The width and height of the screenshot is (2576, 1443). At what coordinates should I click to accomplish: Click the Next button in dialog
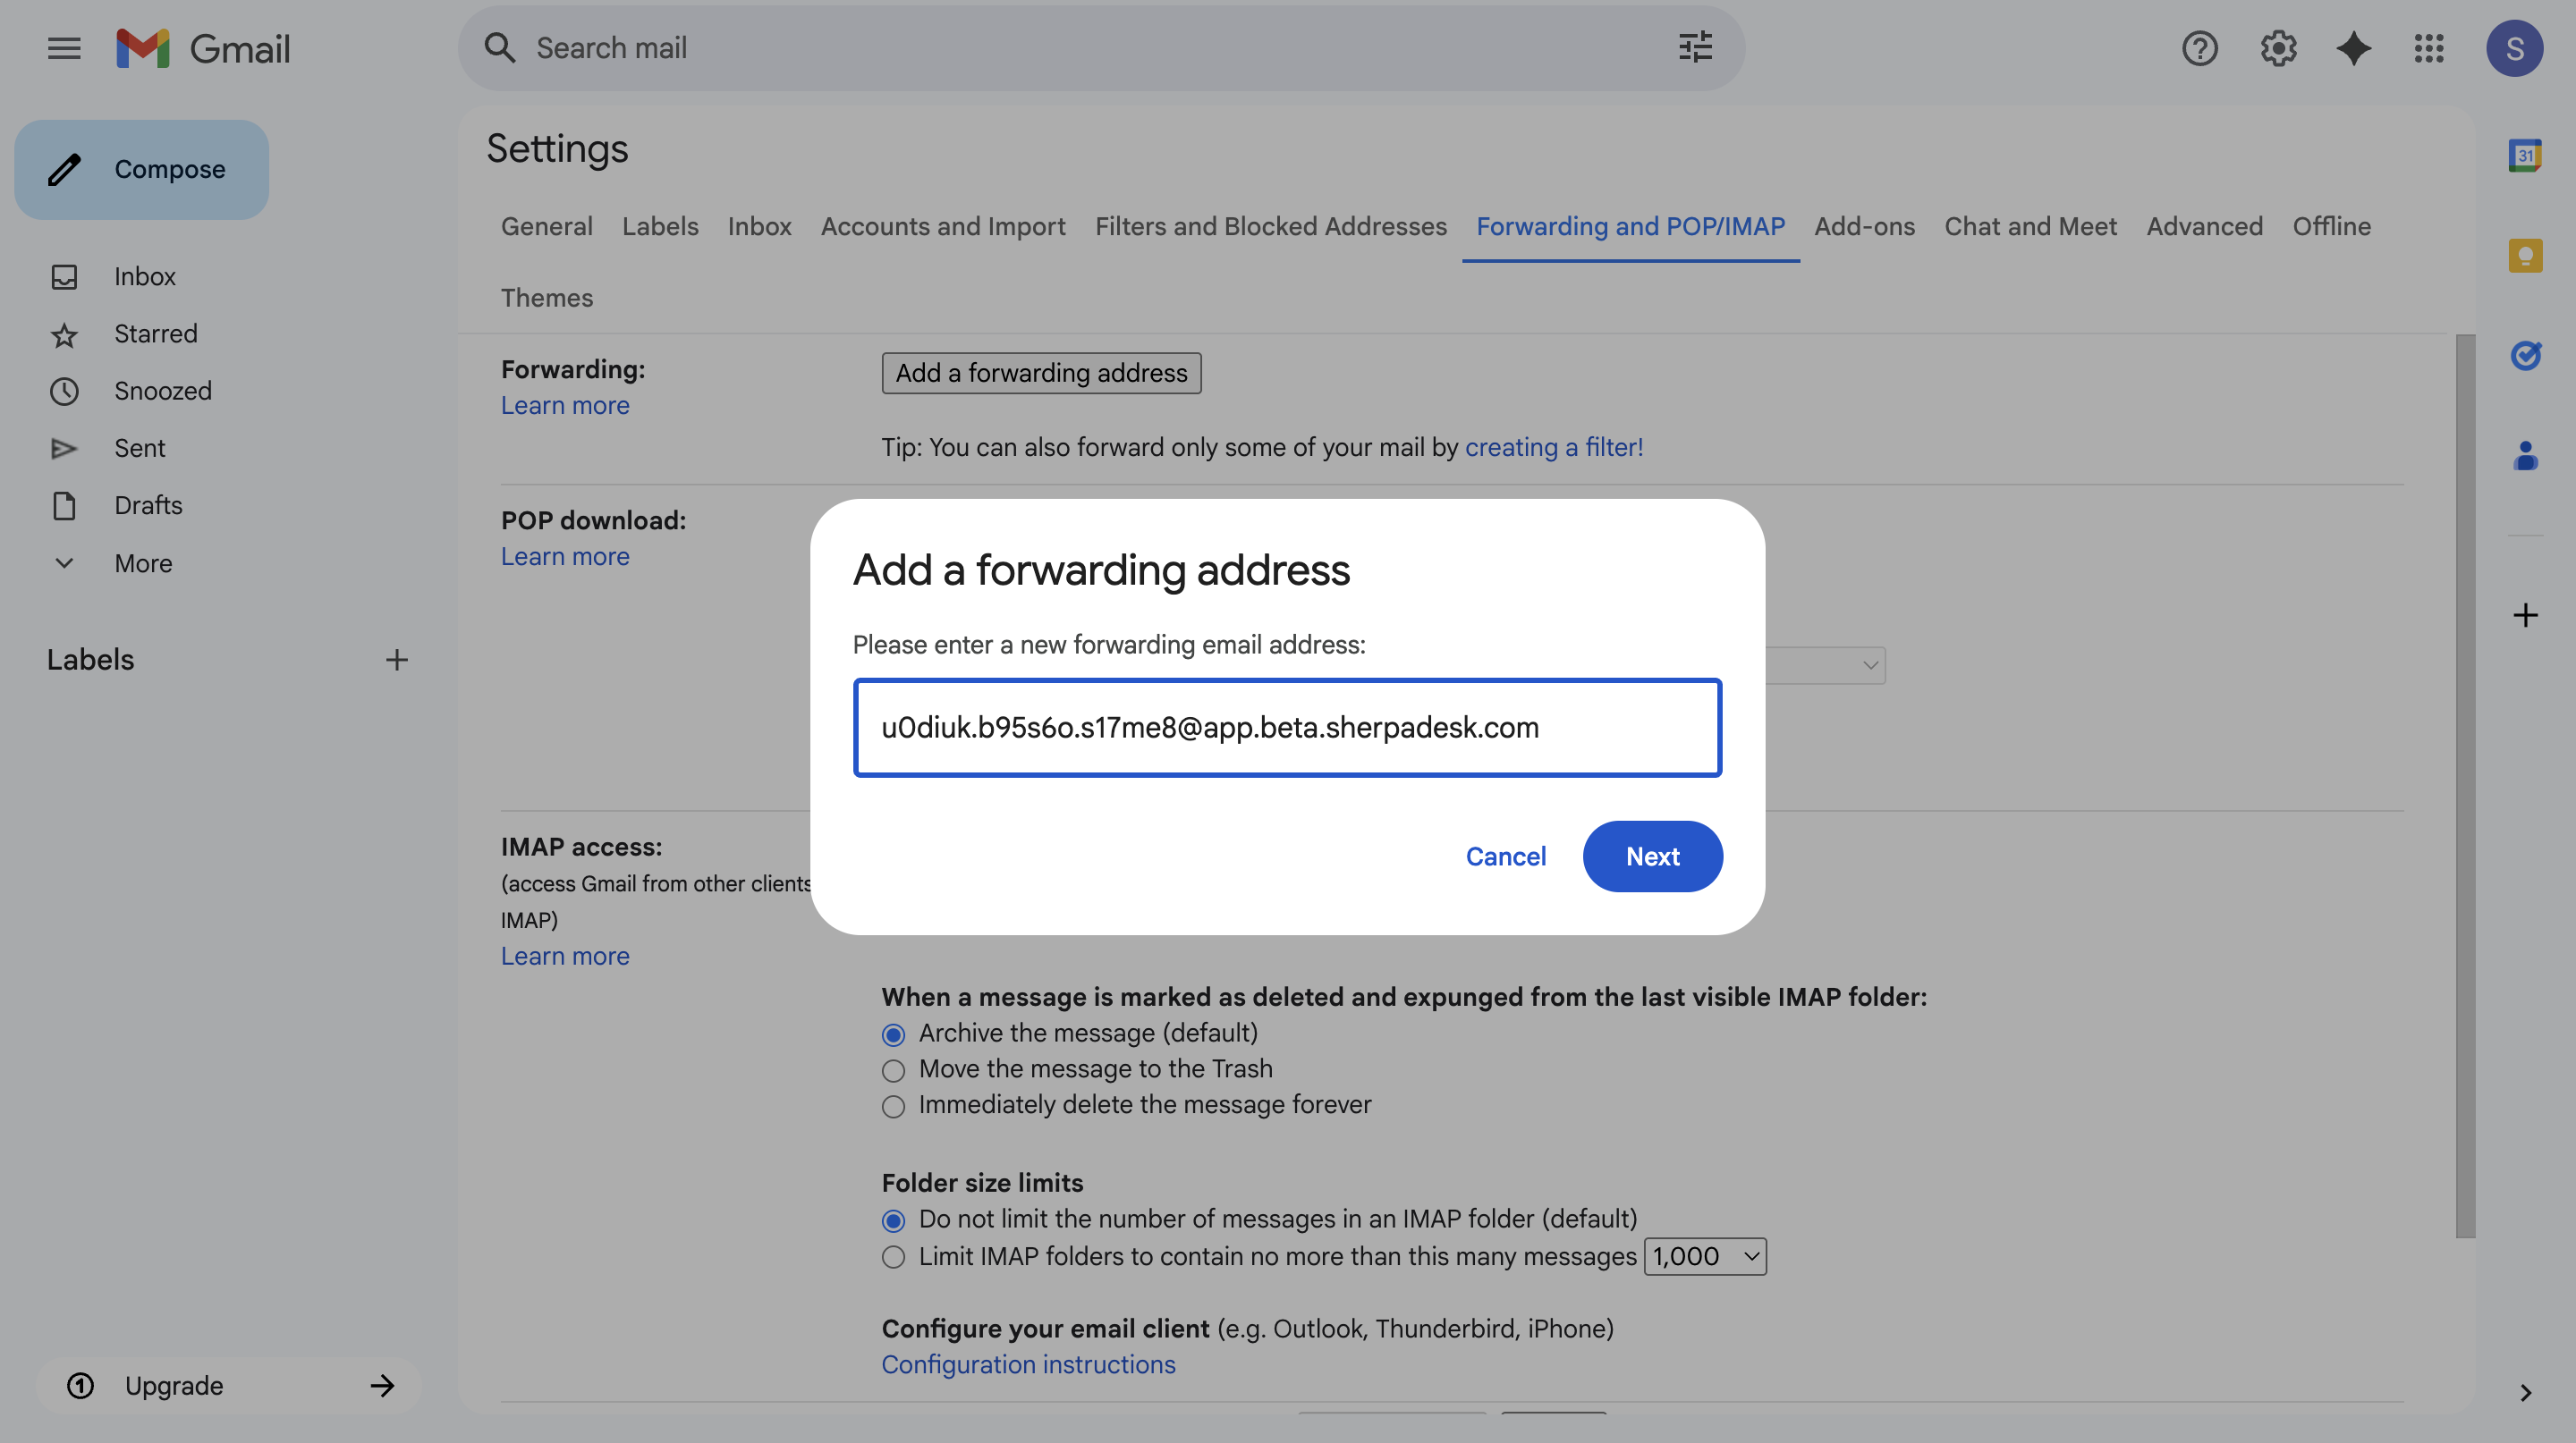point(1652,857)
